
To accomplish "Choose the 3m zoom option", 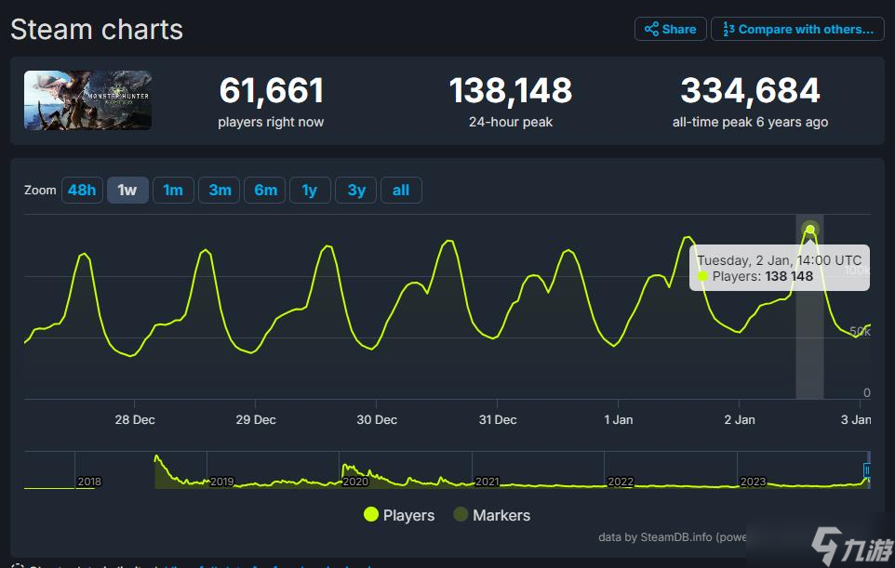I will point(220,190).
